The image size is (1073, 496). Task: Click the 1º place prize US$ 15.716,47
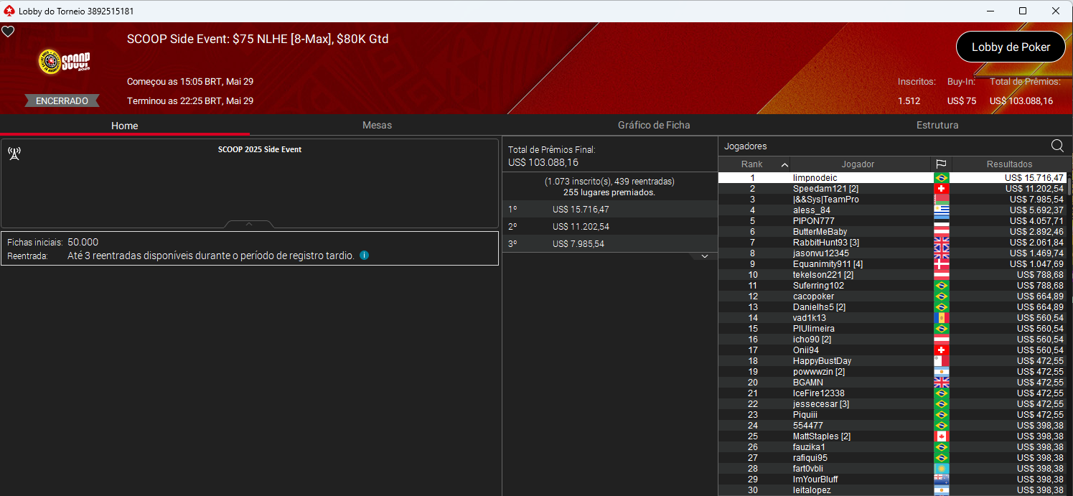[581, 210]
